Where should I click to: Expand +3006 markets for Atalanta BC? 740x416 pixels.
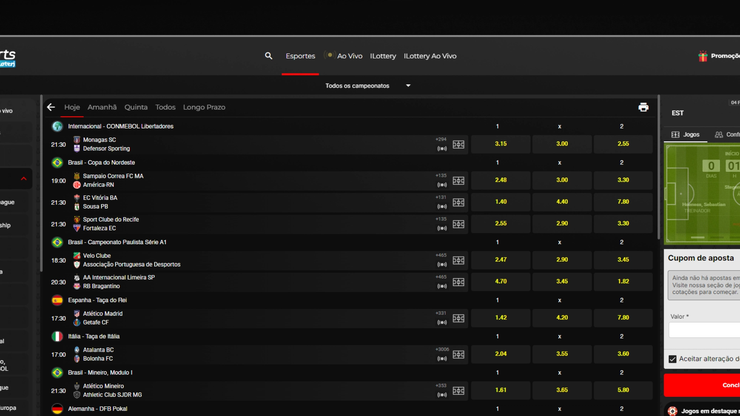coord(442,349)
